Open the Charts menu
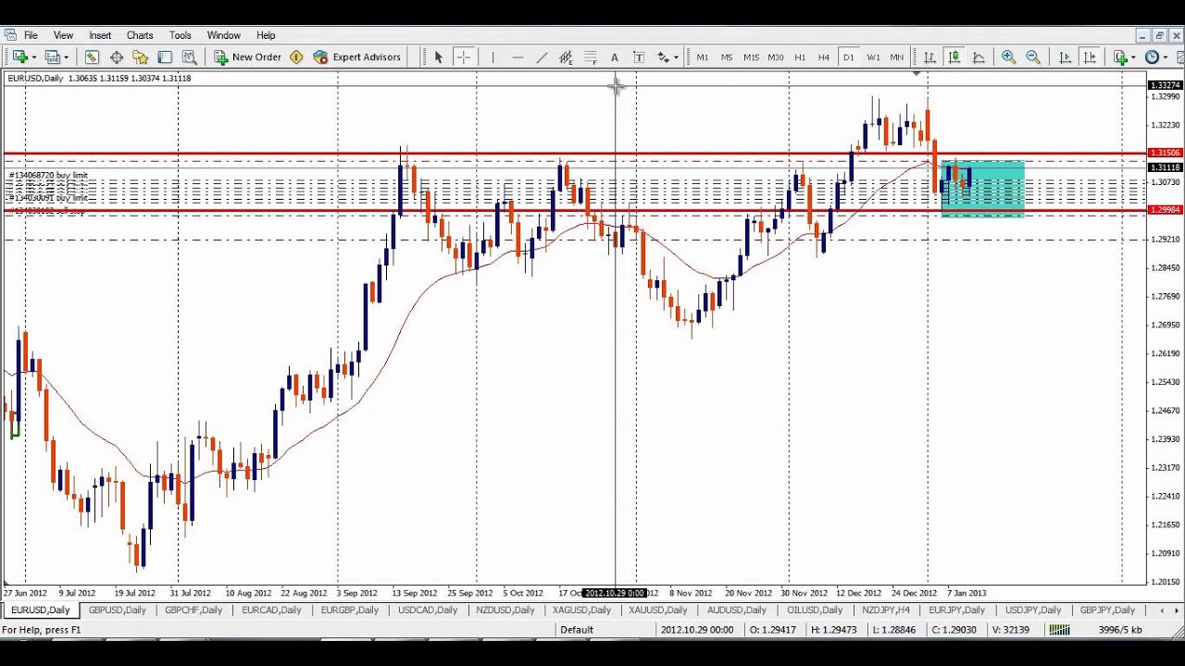This screenshot has height=666, width=1185. tap(140, 35)
